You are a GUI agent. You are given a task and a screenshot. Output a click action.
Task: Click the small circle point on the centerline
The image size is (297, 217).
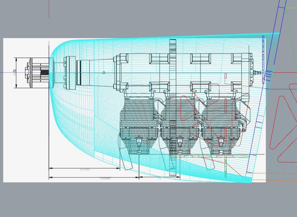point(104,73)
